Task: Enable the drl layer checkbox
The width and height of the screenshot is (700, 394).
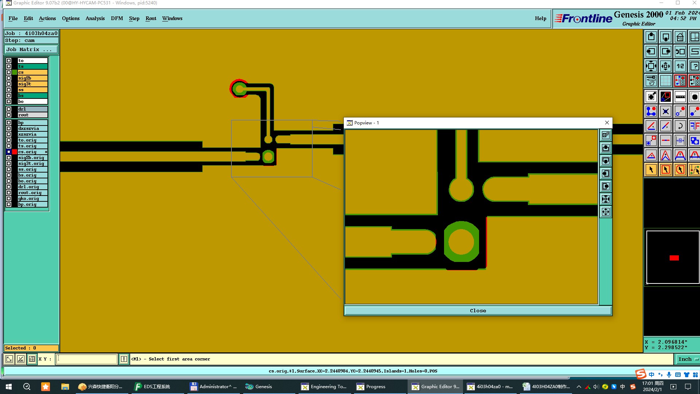Action: 9,109
